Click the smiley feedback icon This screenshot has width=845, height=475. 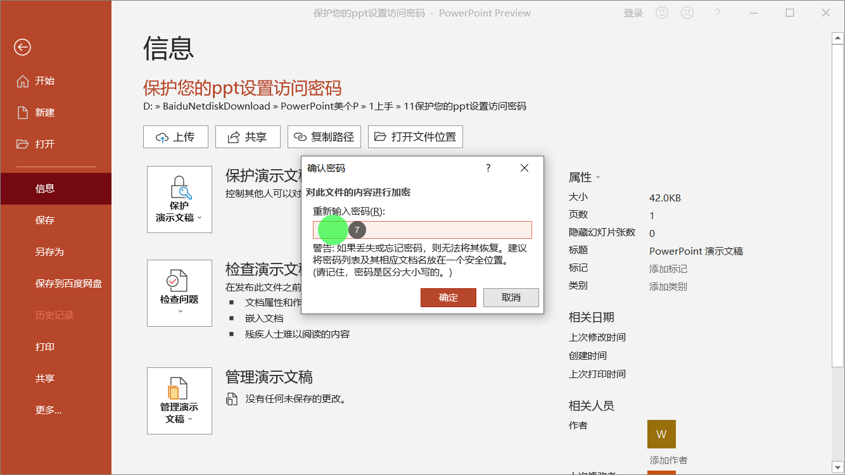662,13
